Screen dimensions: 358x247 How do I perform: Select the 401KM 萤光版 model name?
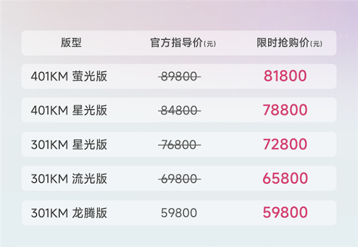coord(69,76)
